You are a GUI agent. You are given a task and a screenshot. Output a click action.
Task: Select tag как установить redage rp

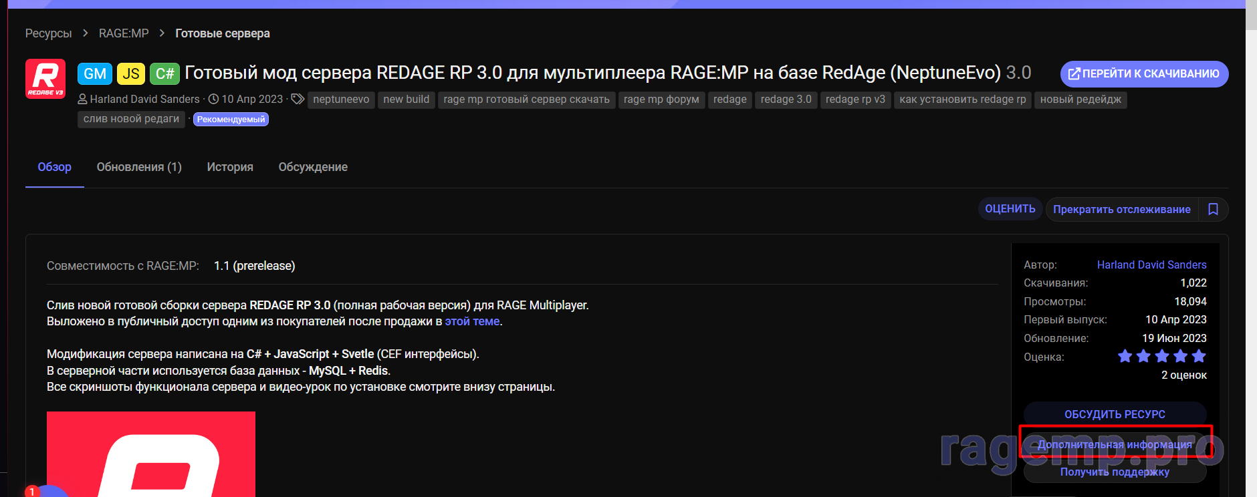[x=963, y=100]
